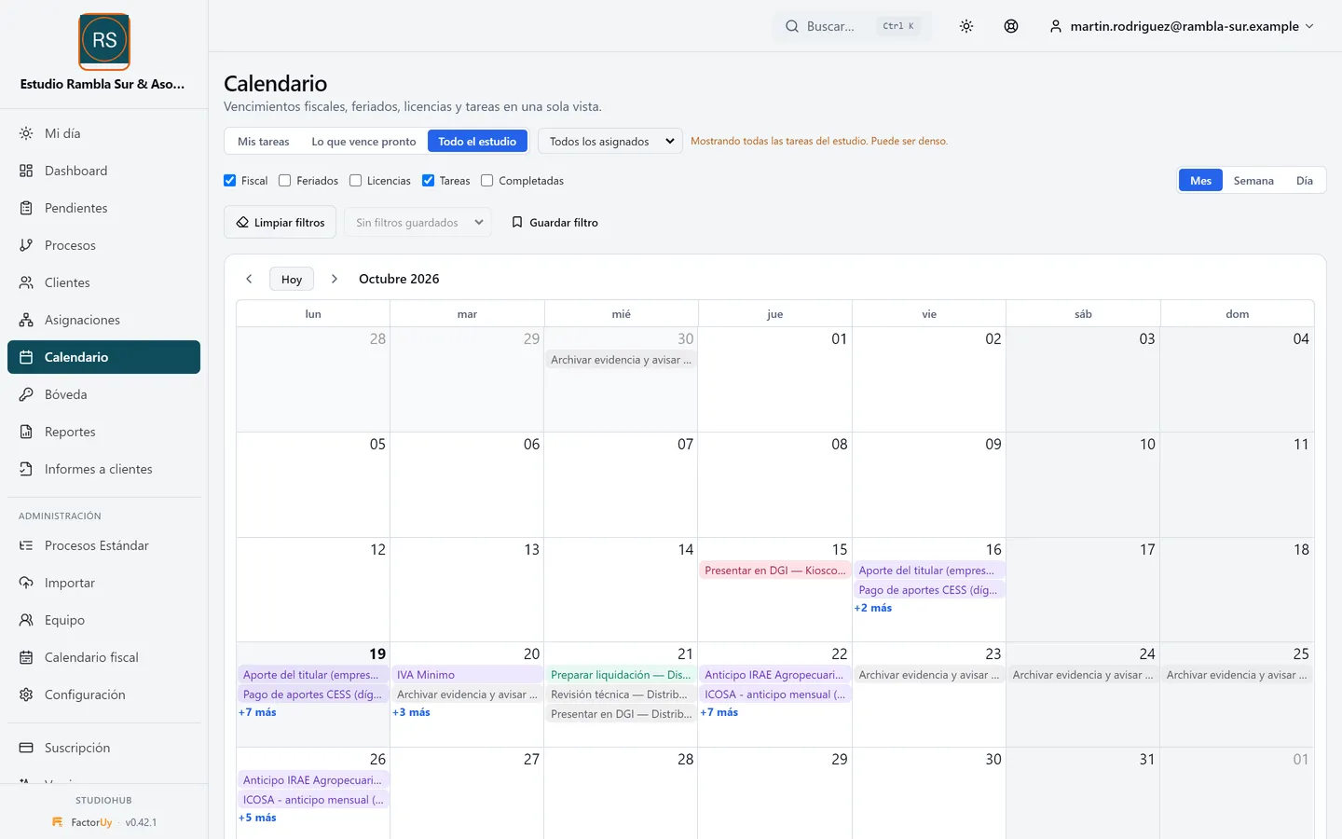This screenshot has height=839, width=1342.
Task: Click the Equipo team icon
Action: (x=26, y=620)
